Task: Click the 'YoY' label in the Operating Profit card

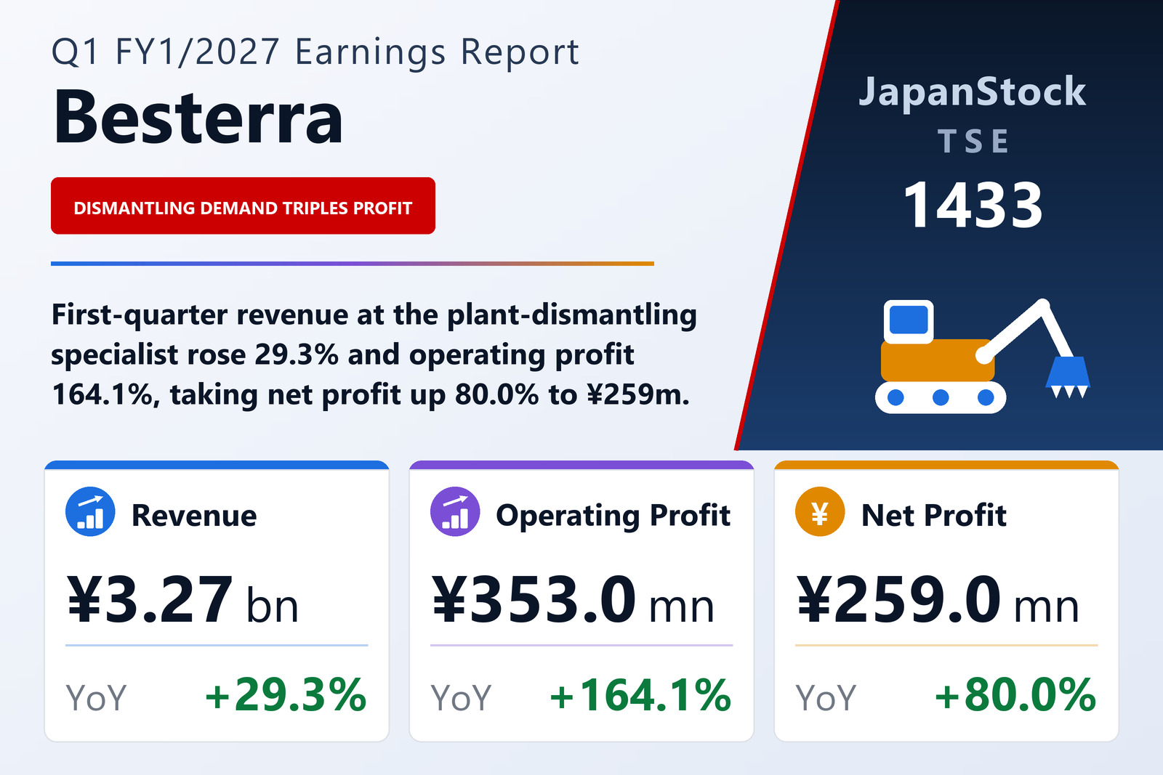Action: tap(461, 698)
